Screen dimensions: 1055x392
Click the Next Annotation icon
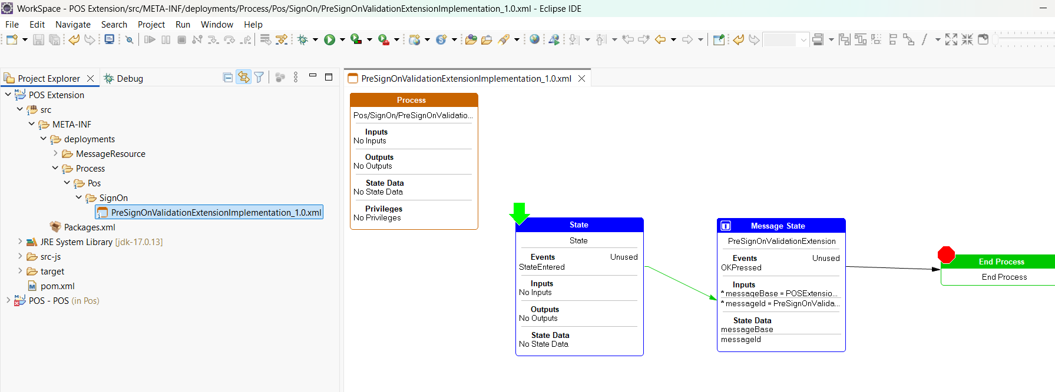574,39
